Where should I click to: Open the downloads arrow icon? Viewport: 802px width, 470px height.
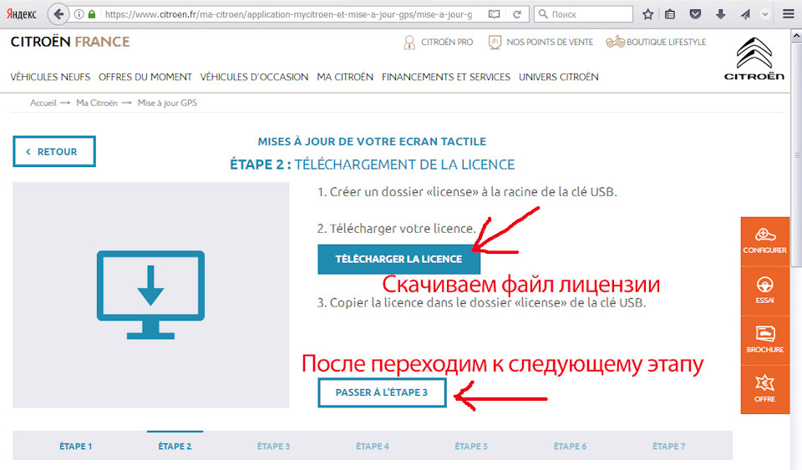point(721,14)
